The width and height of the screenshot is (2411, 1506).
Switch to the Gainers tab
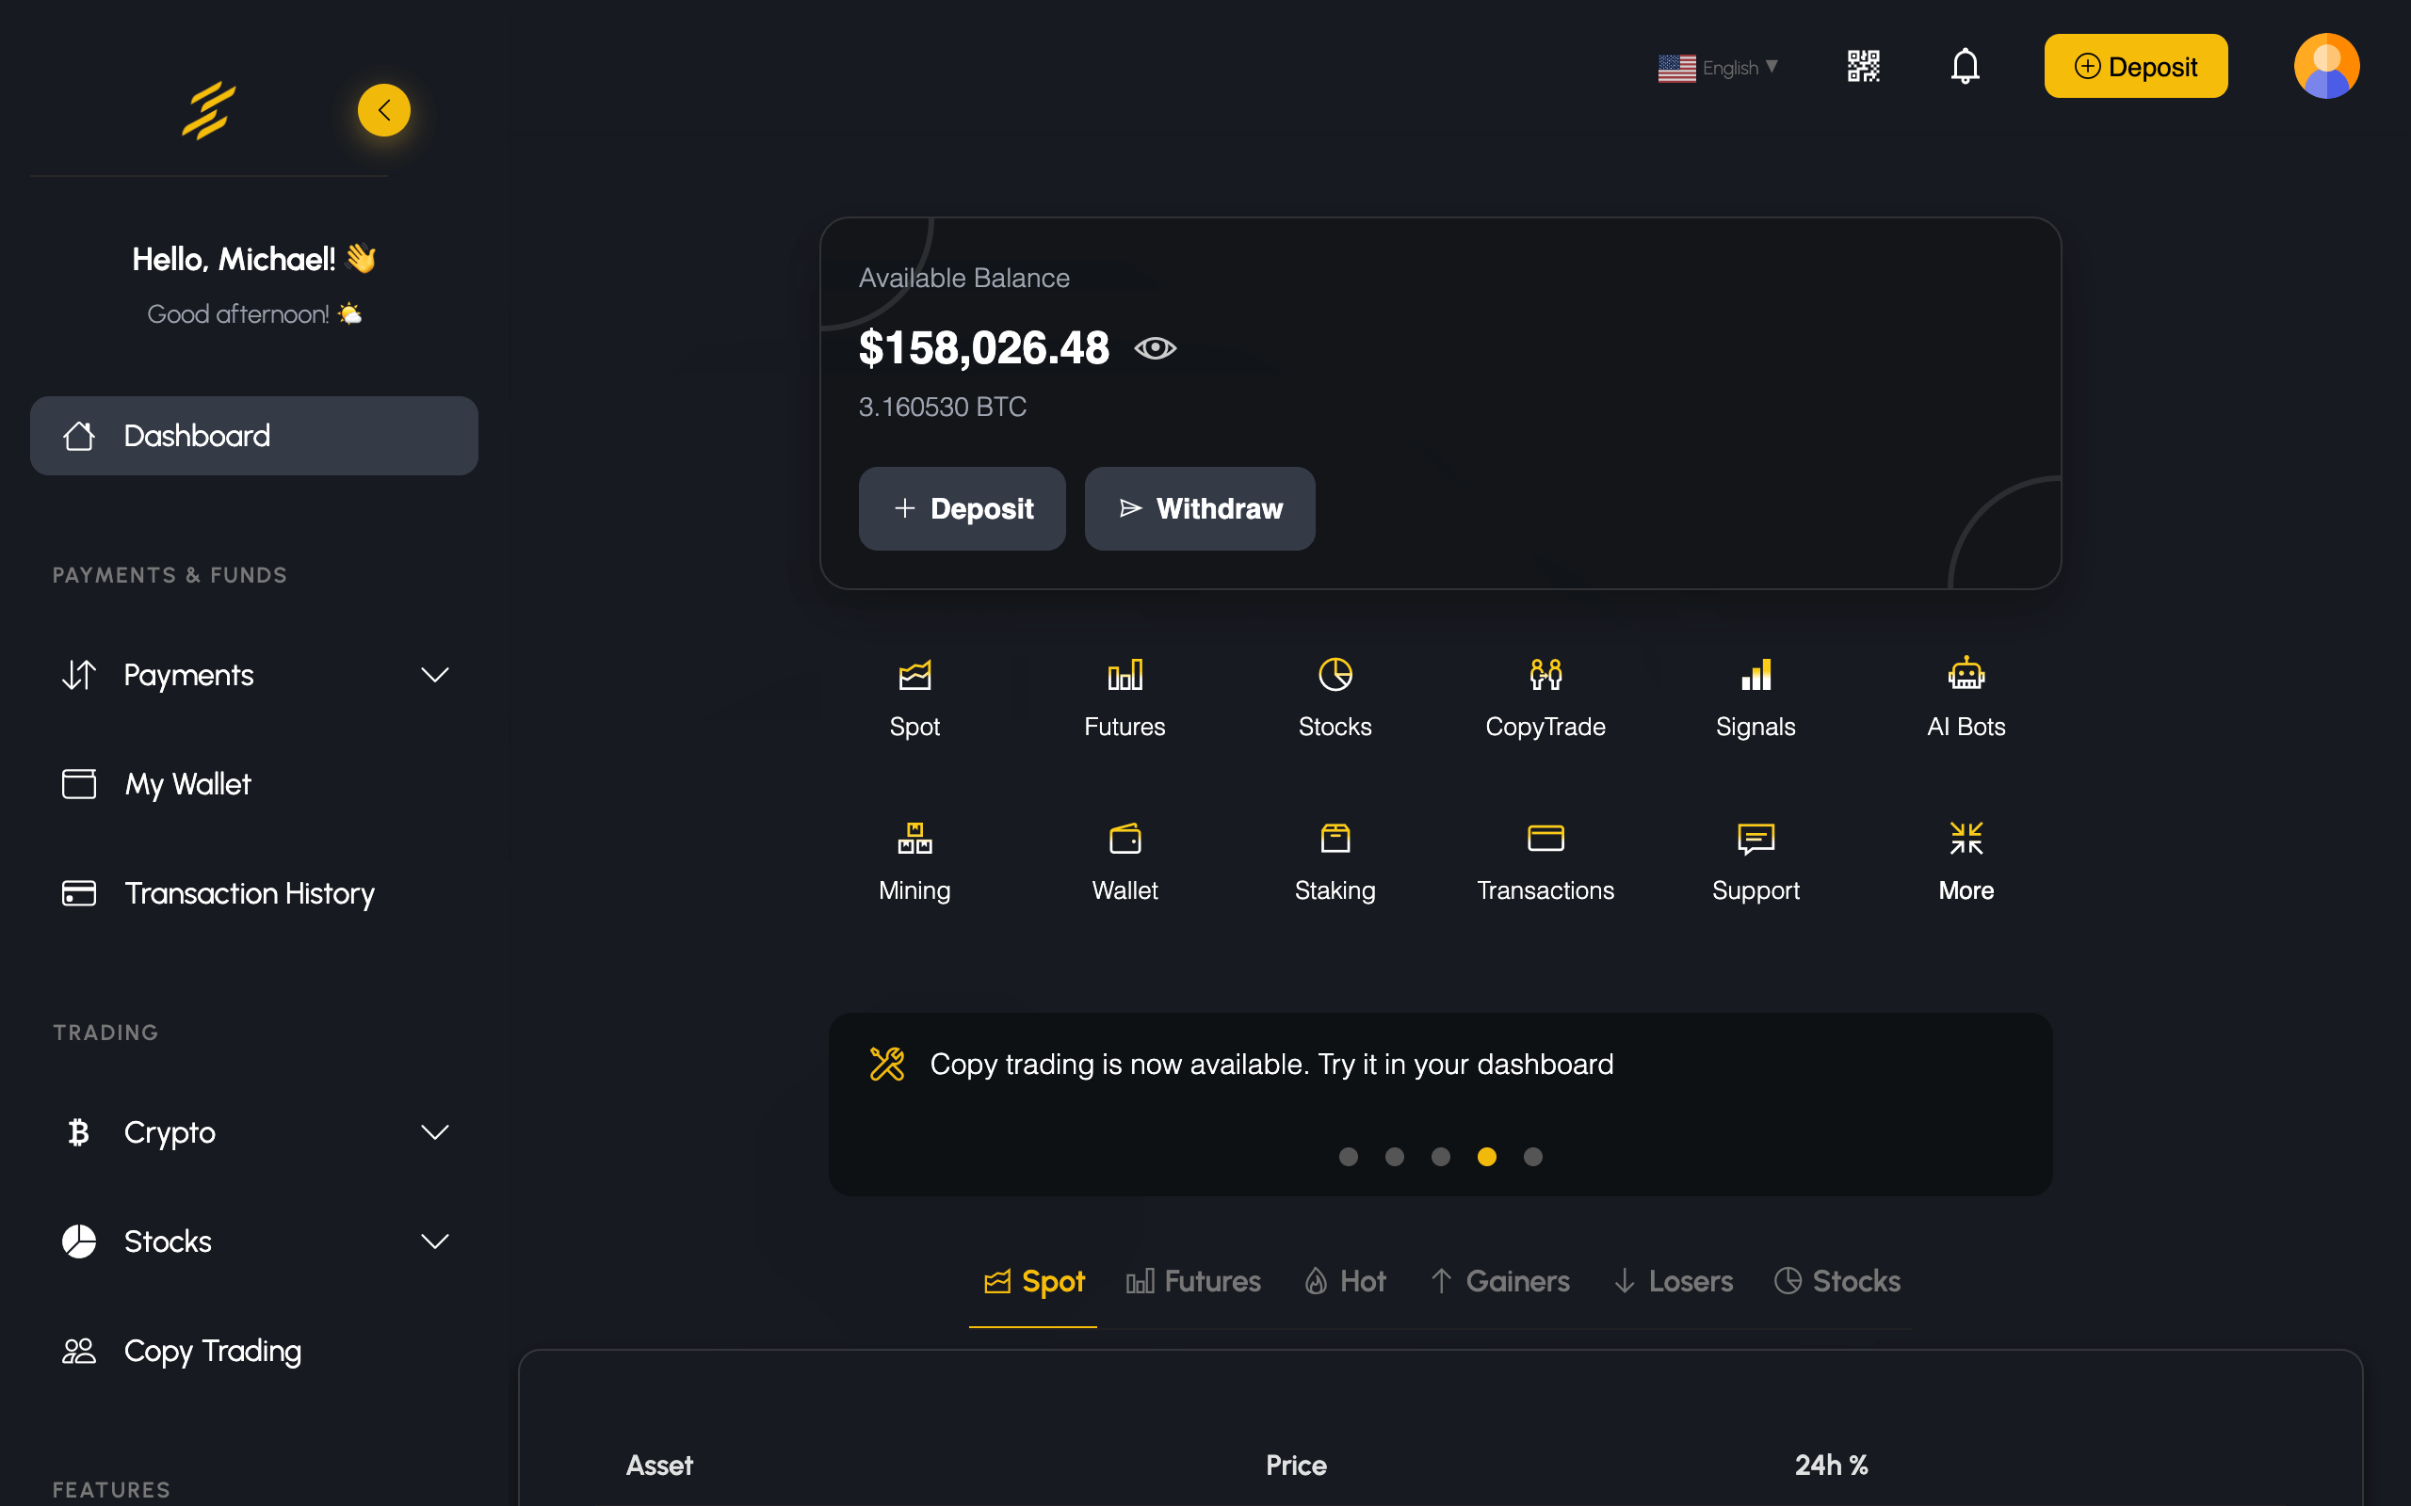coord(1500,1281)
